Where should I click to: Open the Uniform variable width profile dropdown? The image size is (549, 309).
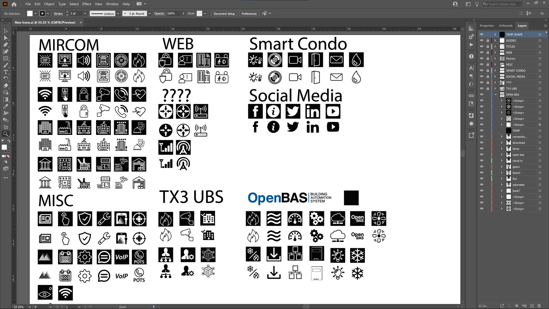[118, 13]
